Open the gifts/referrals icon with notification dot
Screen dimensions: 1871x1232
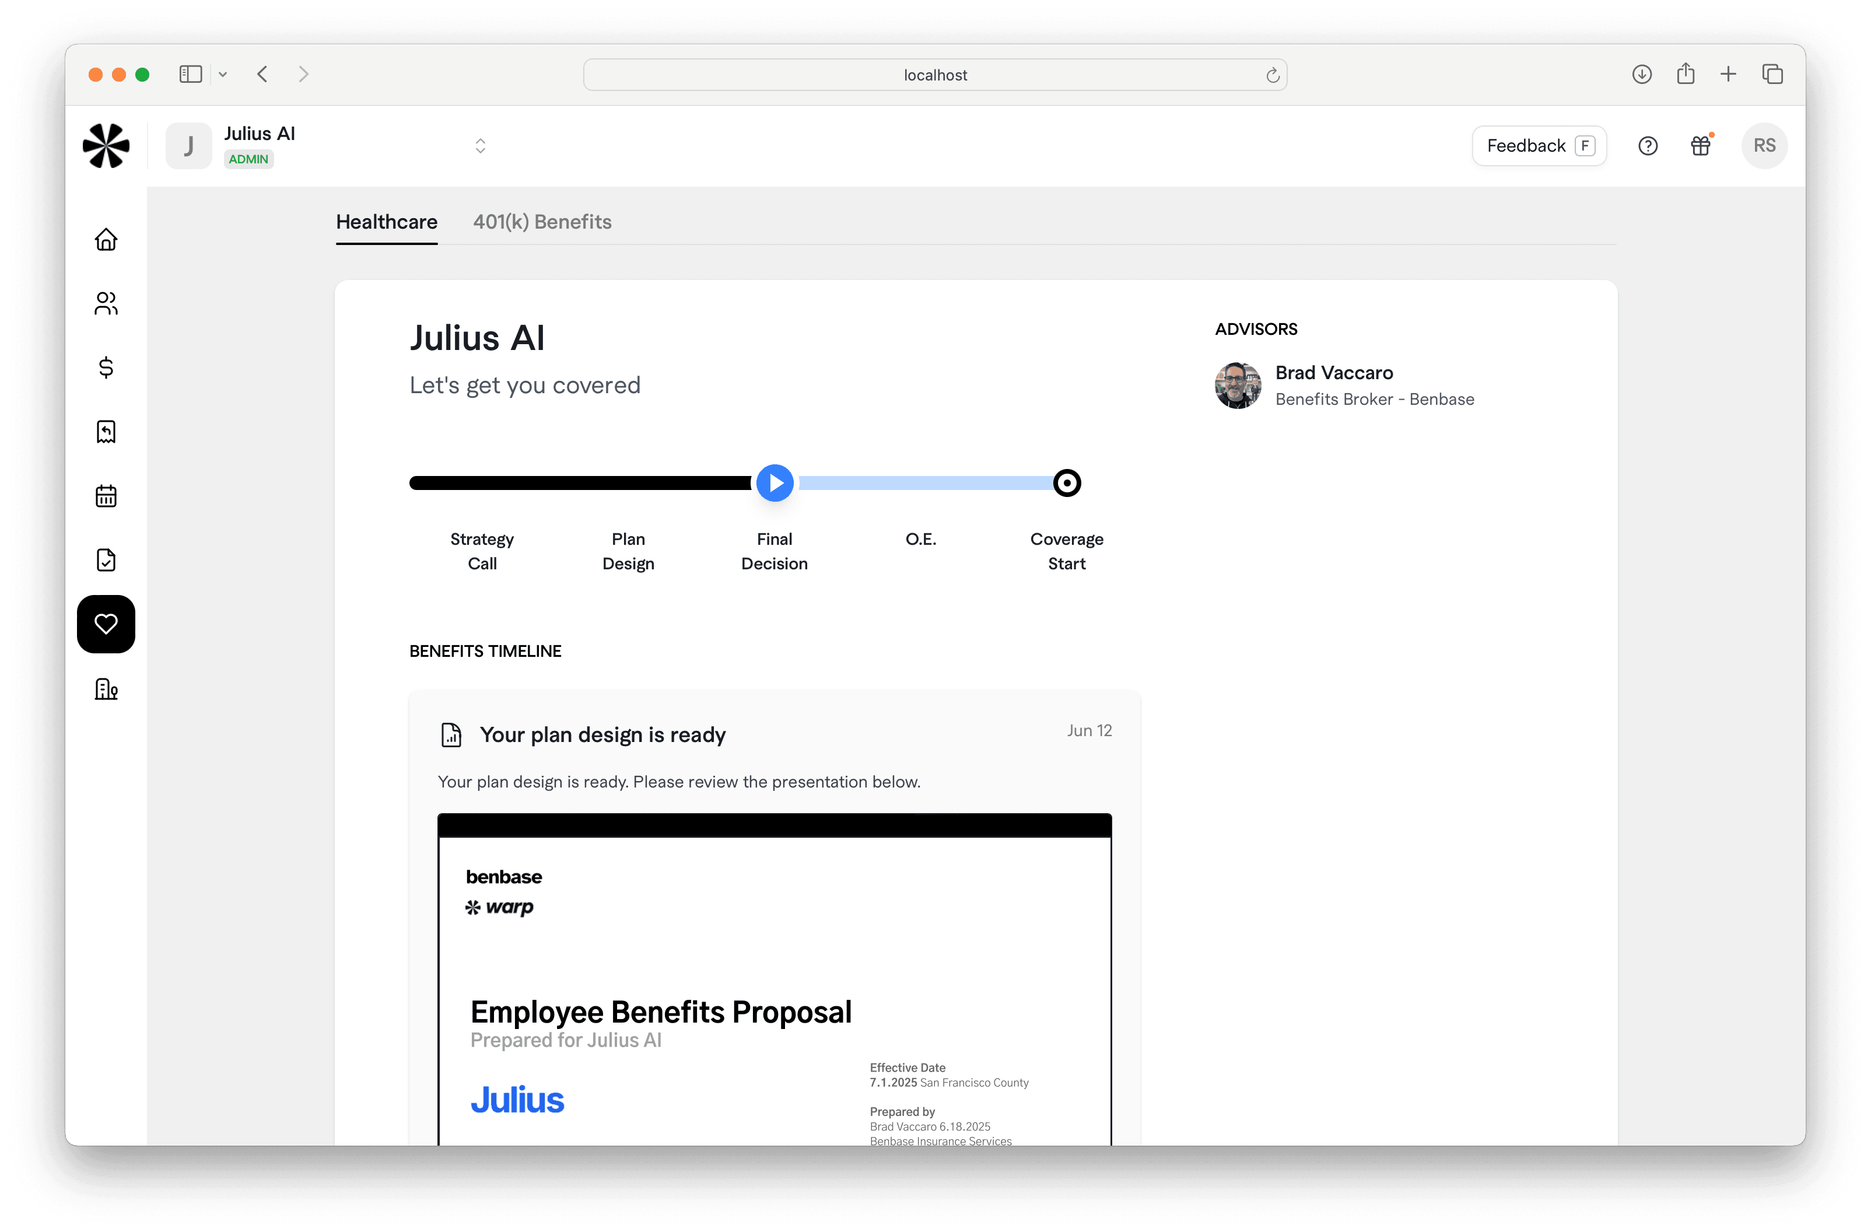(x=1701, y=145)
